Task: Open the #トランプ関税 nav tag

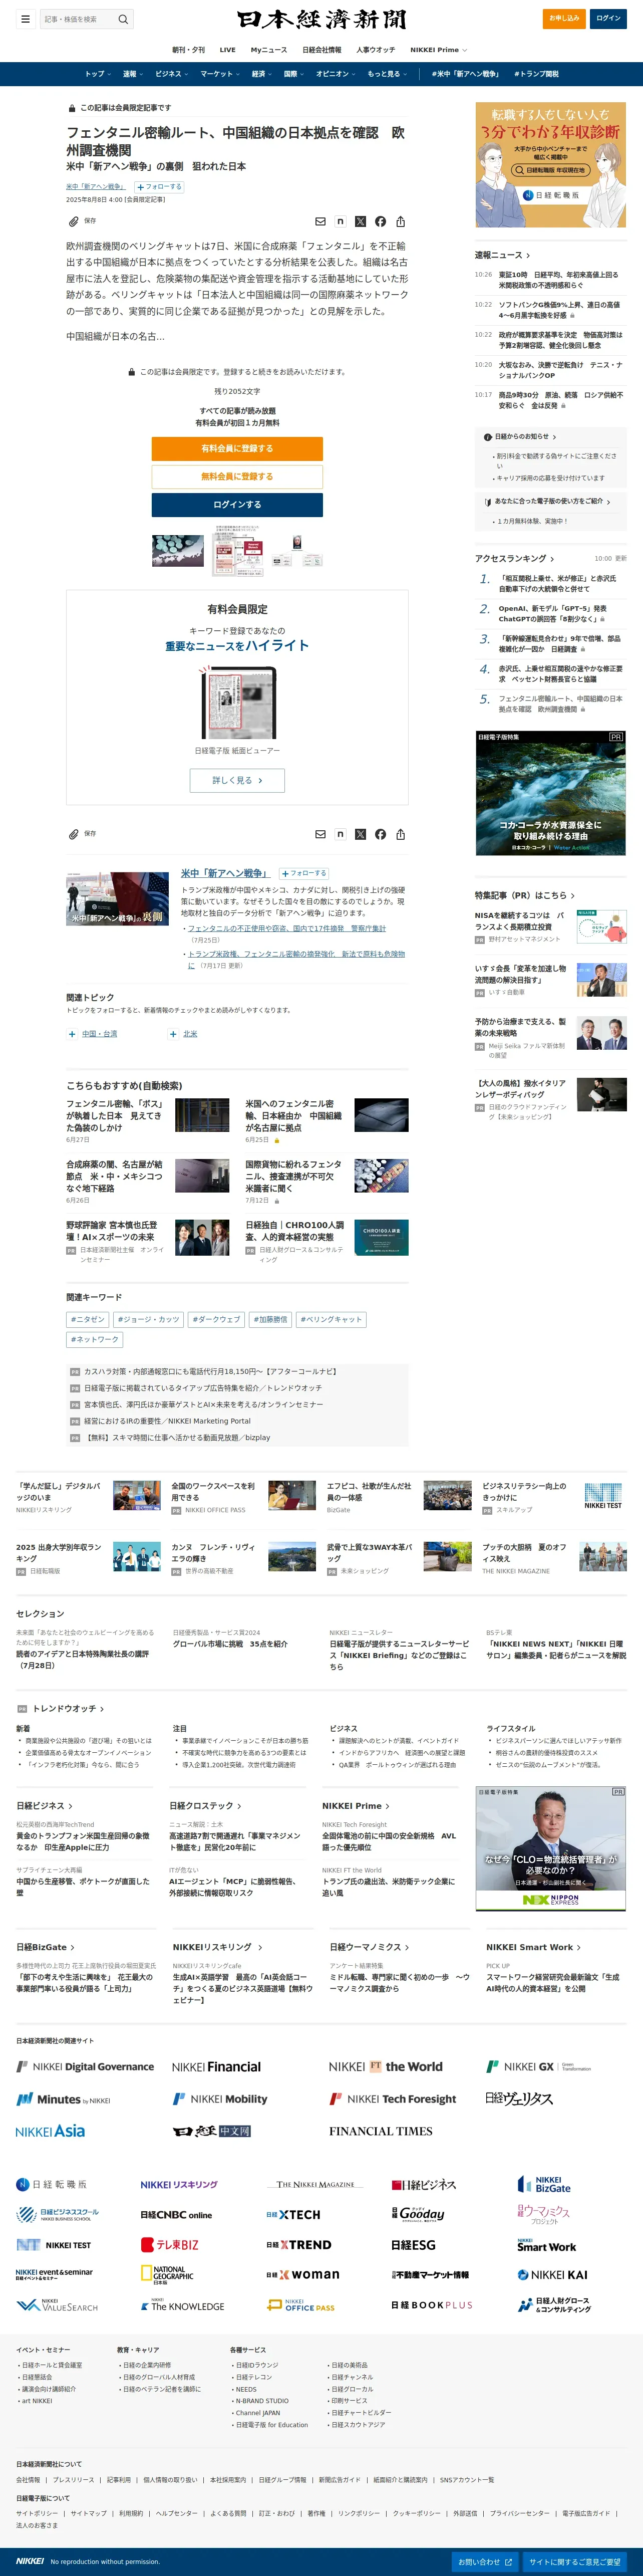Action: [536, 74]
